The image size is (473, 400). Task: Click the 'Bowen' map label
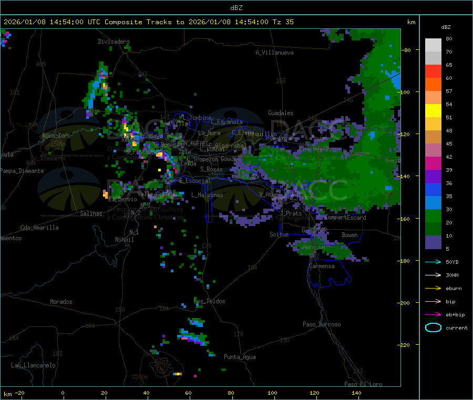350,235
